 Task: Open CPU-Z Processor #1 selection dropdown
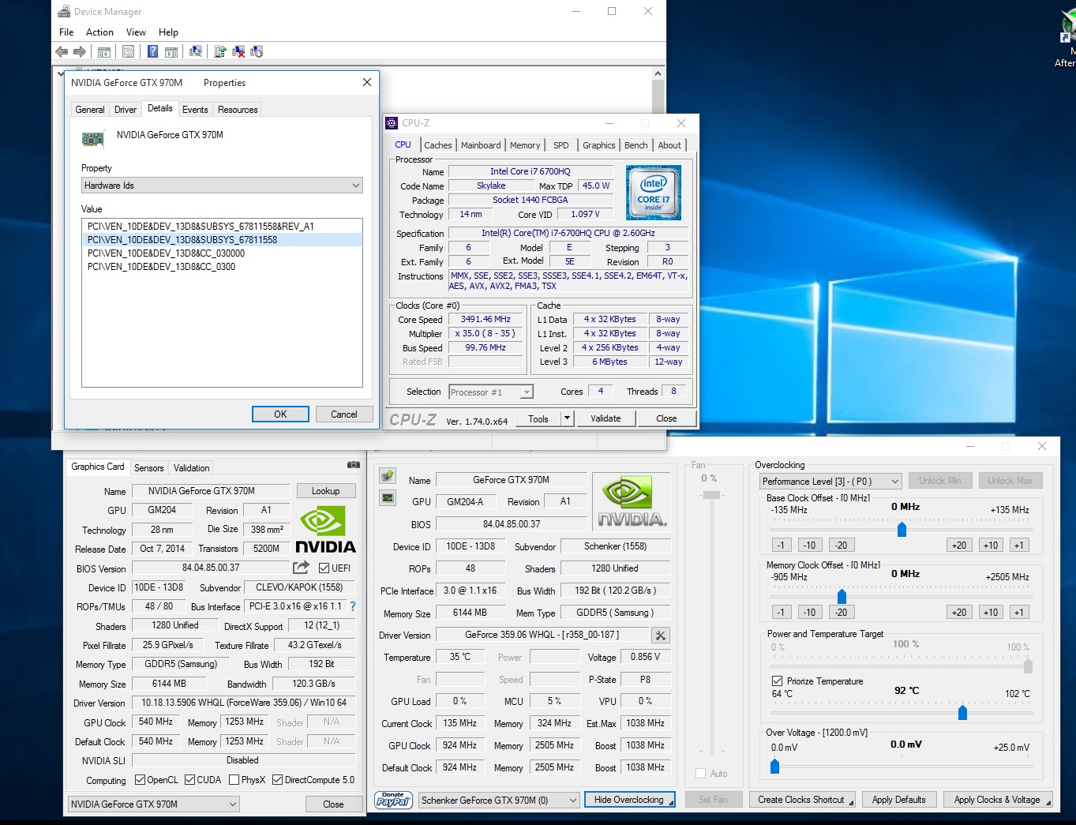coord(490,392)
